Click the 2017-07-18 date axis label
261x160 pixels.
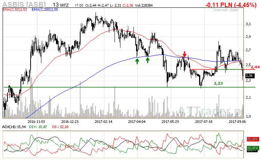click(204, 122)
